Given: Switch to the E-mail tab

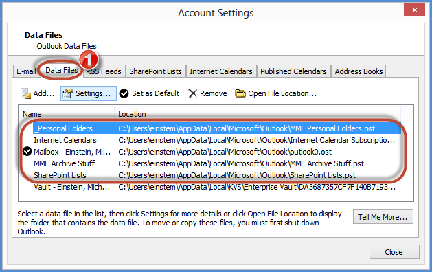Looking at the screenshot, I should 26,71.
